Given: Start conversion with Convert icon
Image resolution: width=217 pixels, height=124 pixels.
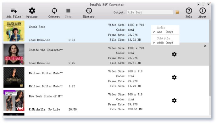Looking at the screenshot, I should pos(54,11).
